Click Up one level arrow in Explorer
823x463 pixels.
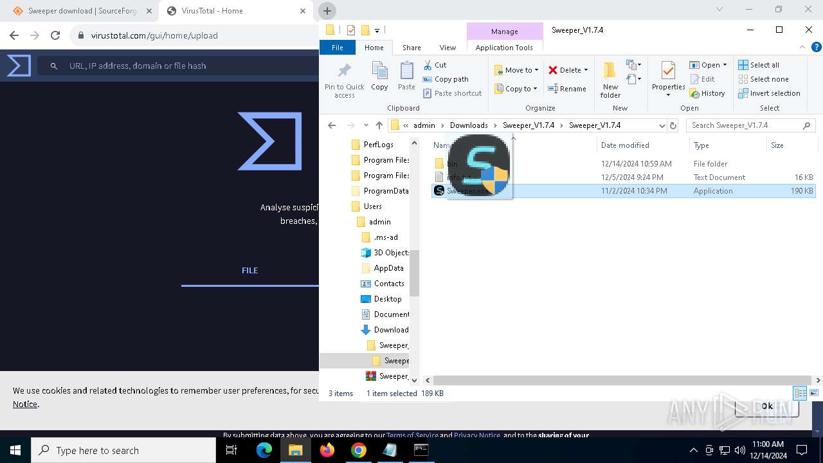click(379, 125)
